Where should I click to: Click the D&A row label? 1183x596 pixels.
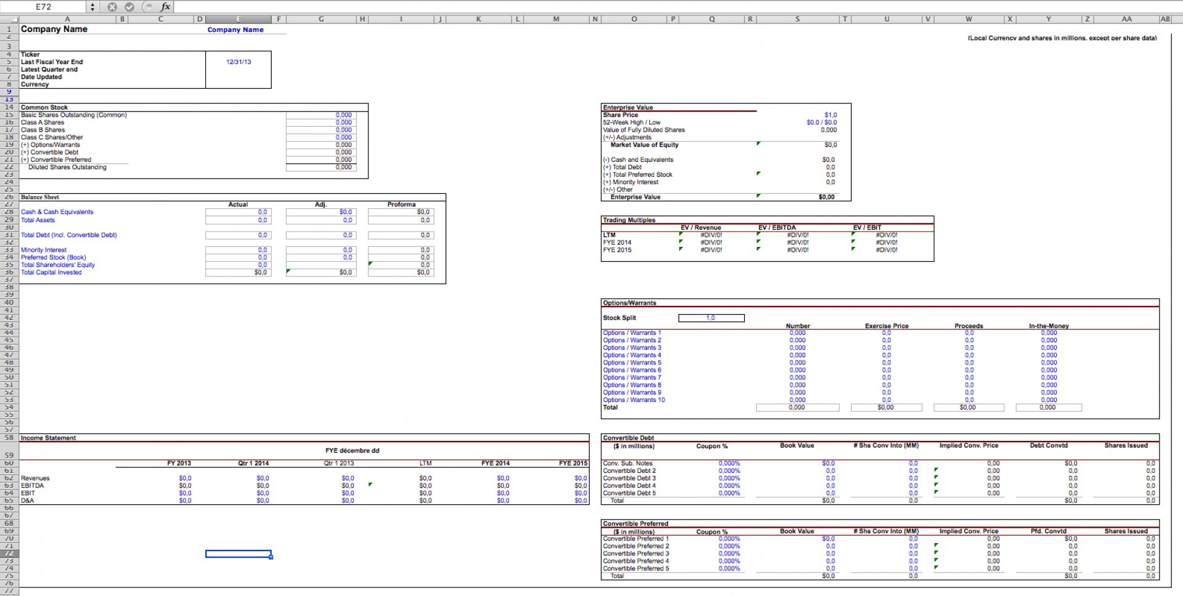coord(28,501)
